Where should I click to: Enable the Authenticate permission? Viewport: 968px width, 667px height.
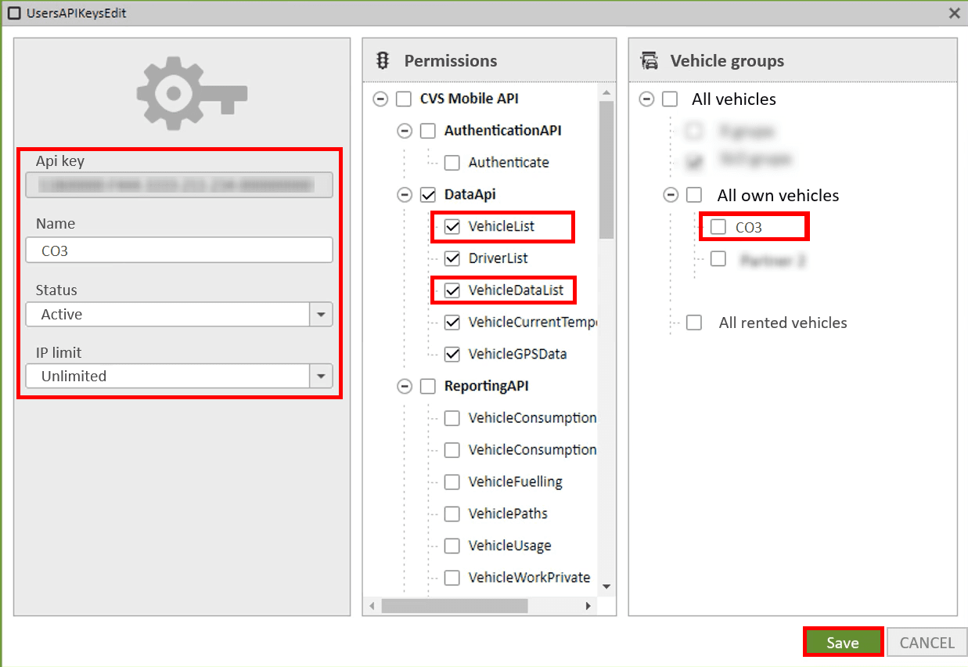(452, 162)
